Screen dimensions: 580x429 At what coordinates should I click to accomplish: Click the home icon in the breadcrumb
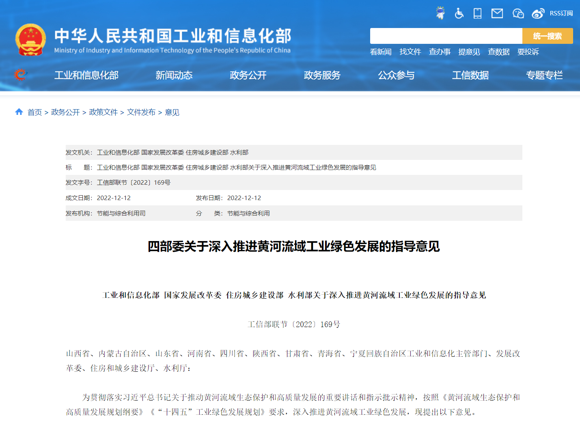tap(19, 112)
